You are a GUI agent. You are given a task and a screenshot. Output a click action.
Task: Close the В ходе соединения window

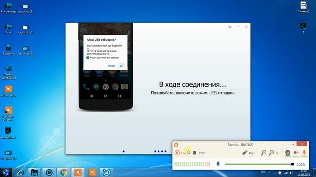[246, 27]
